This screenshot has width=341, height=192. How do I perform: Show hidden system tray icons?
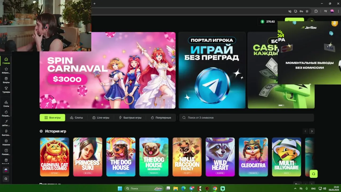[x=295, y=189]
